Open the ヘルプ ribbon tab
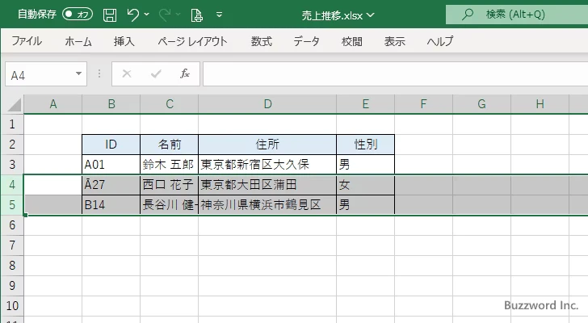Screen dimensions: 588x323 (440, 41)
